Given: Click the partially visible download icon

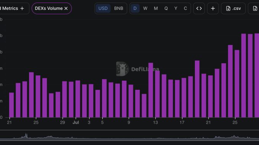Looking at the screenshot, I should [255, 8].
